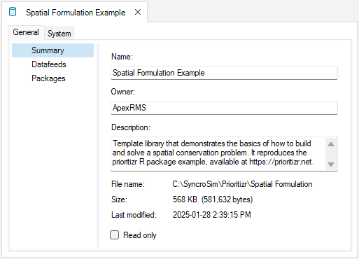Click the C:\SyncroSim file path text
Image resolution: width=359 pixels, height=259 pixels.
point(242,184)
